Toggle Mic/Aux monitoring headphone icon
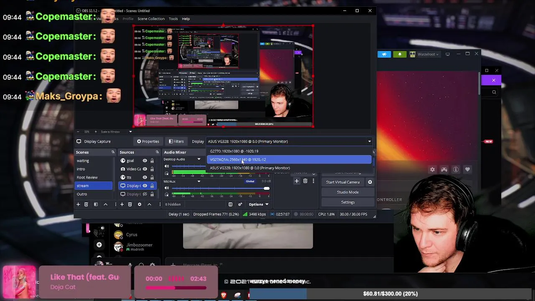This screenshot has height=301, width=535. 167,195
